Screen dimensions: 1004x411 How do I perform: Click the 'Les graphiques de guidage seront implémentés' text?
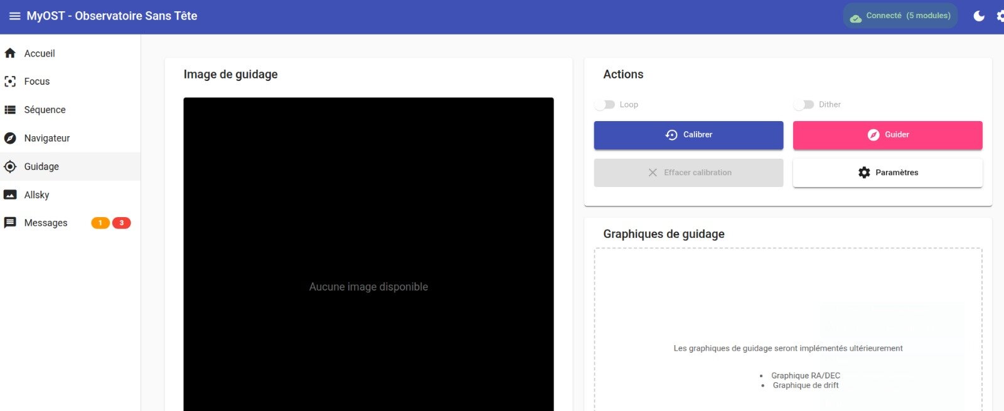tap(788, 348)
